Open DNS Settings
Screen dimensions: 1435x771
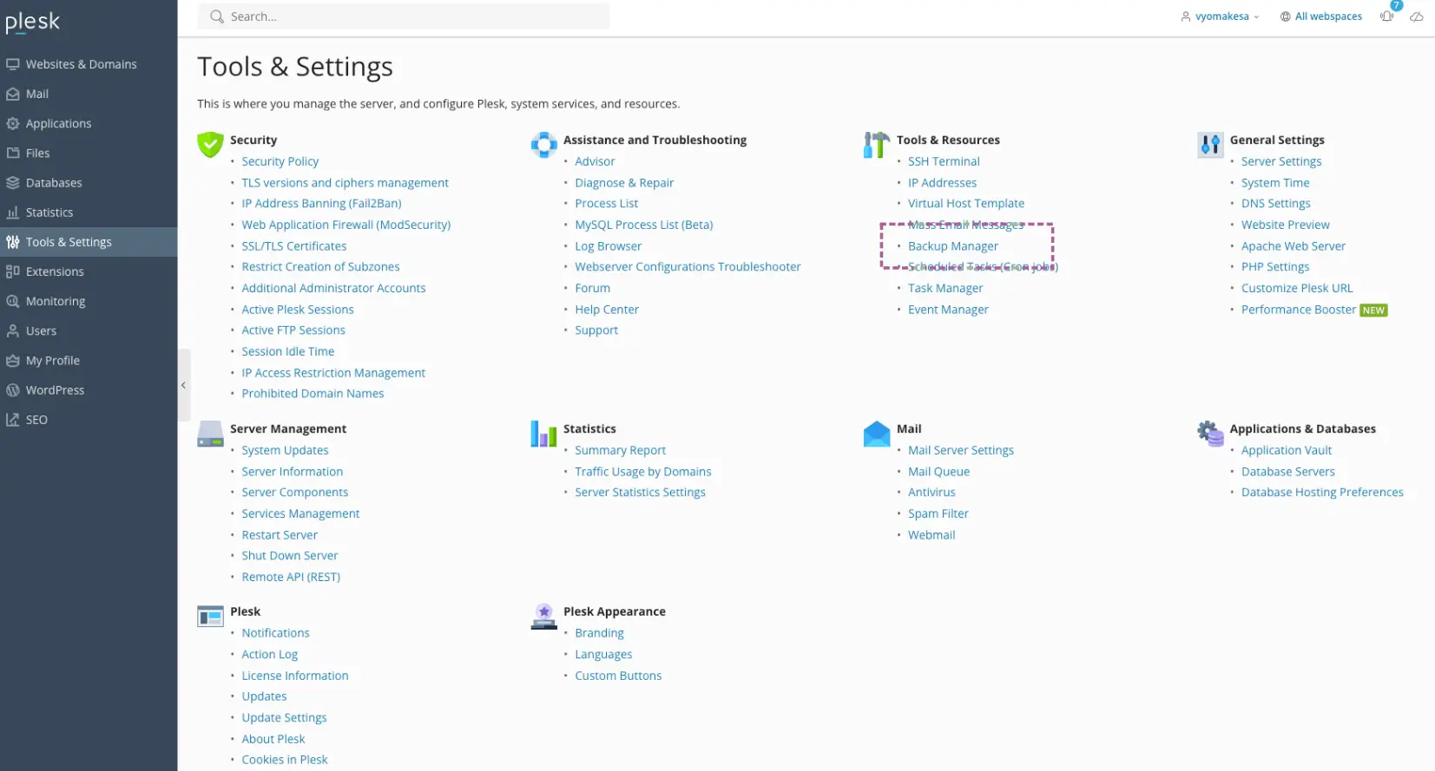pos(1275,204)
